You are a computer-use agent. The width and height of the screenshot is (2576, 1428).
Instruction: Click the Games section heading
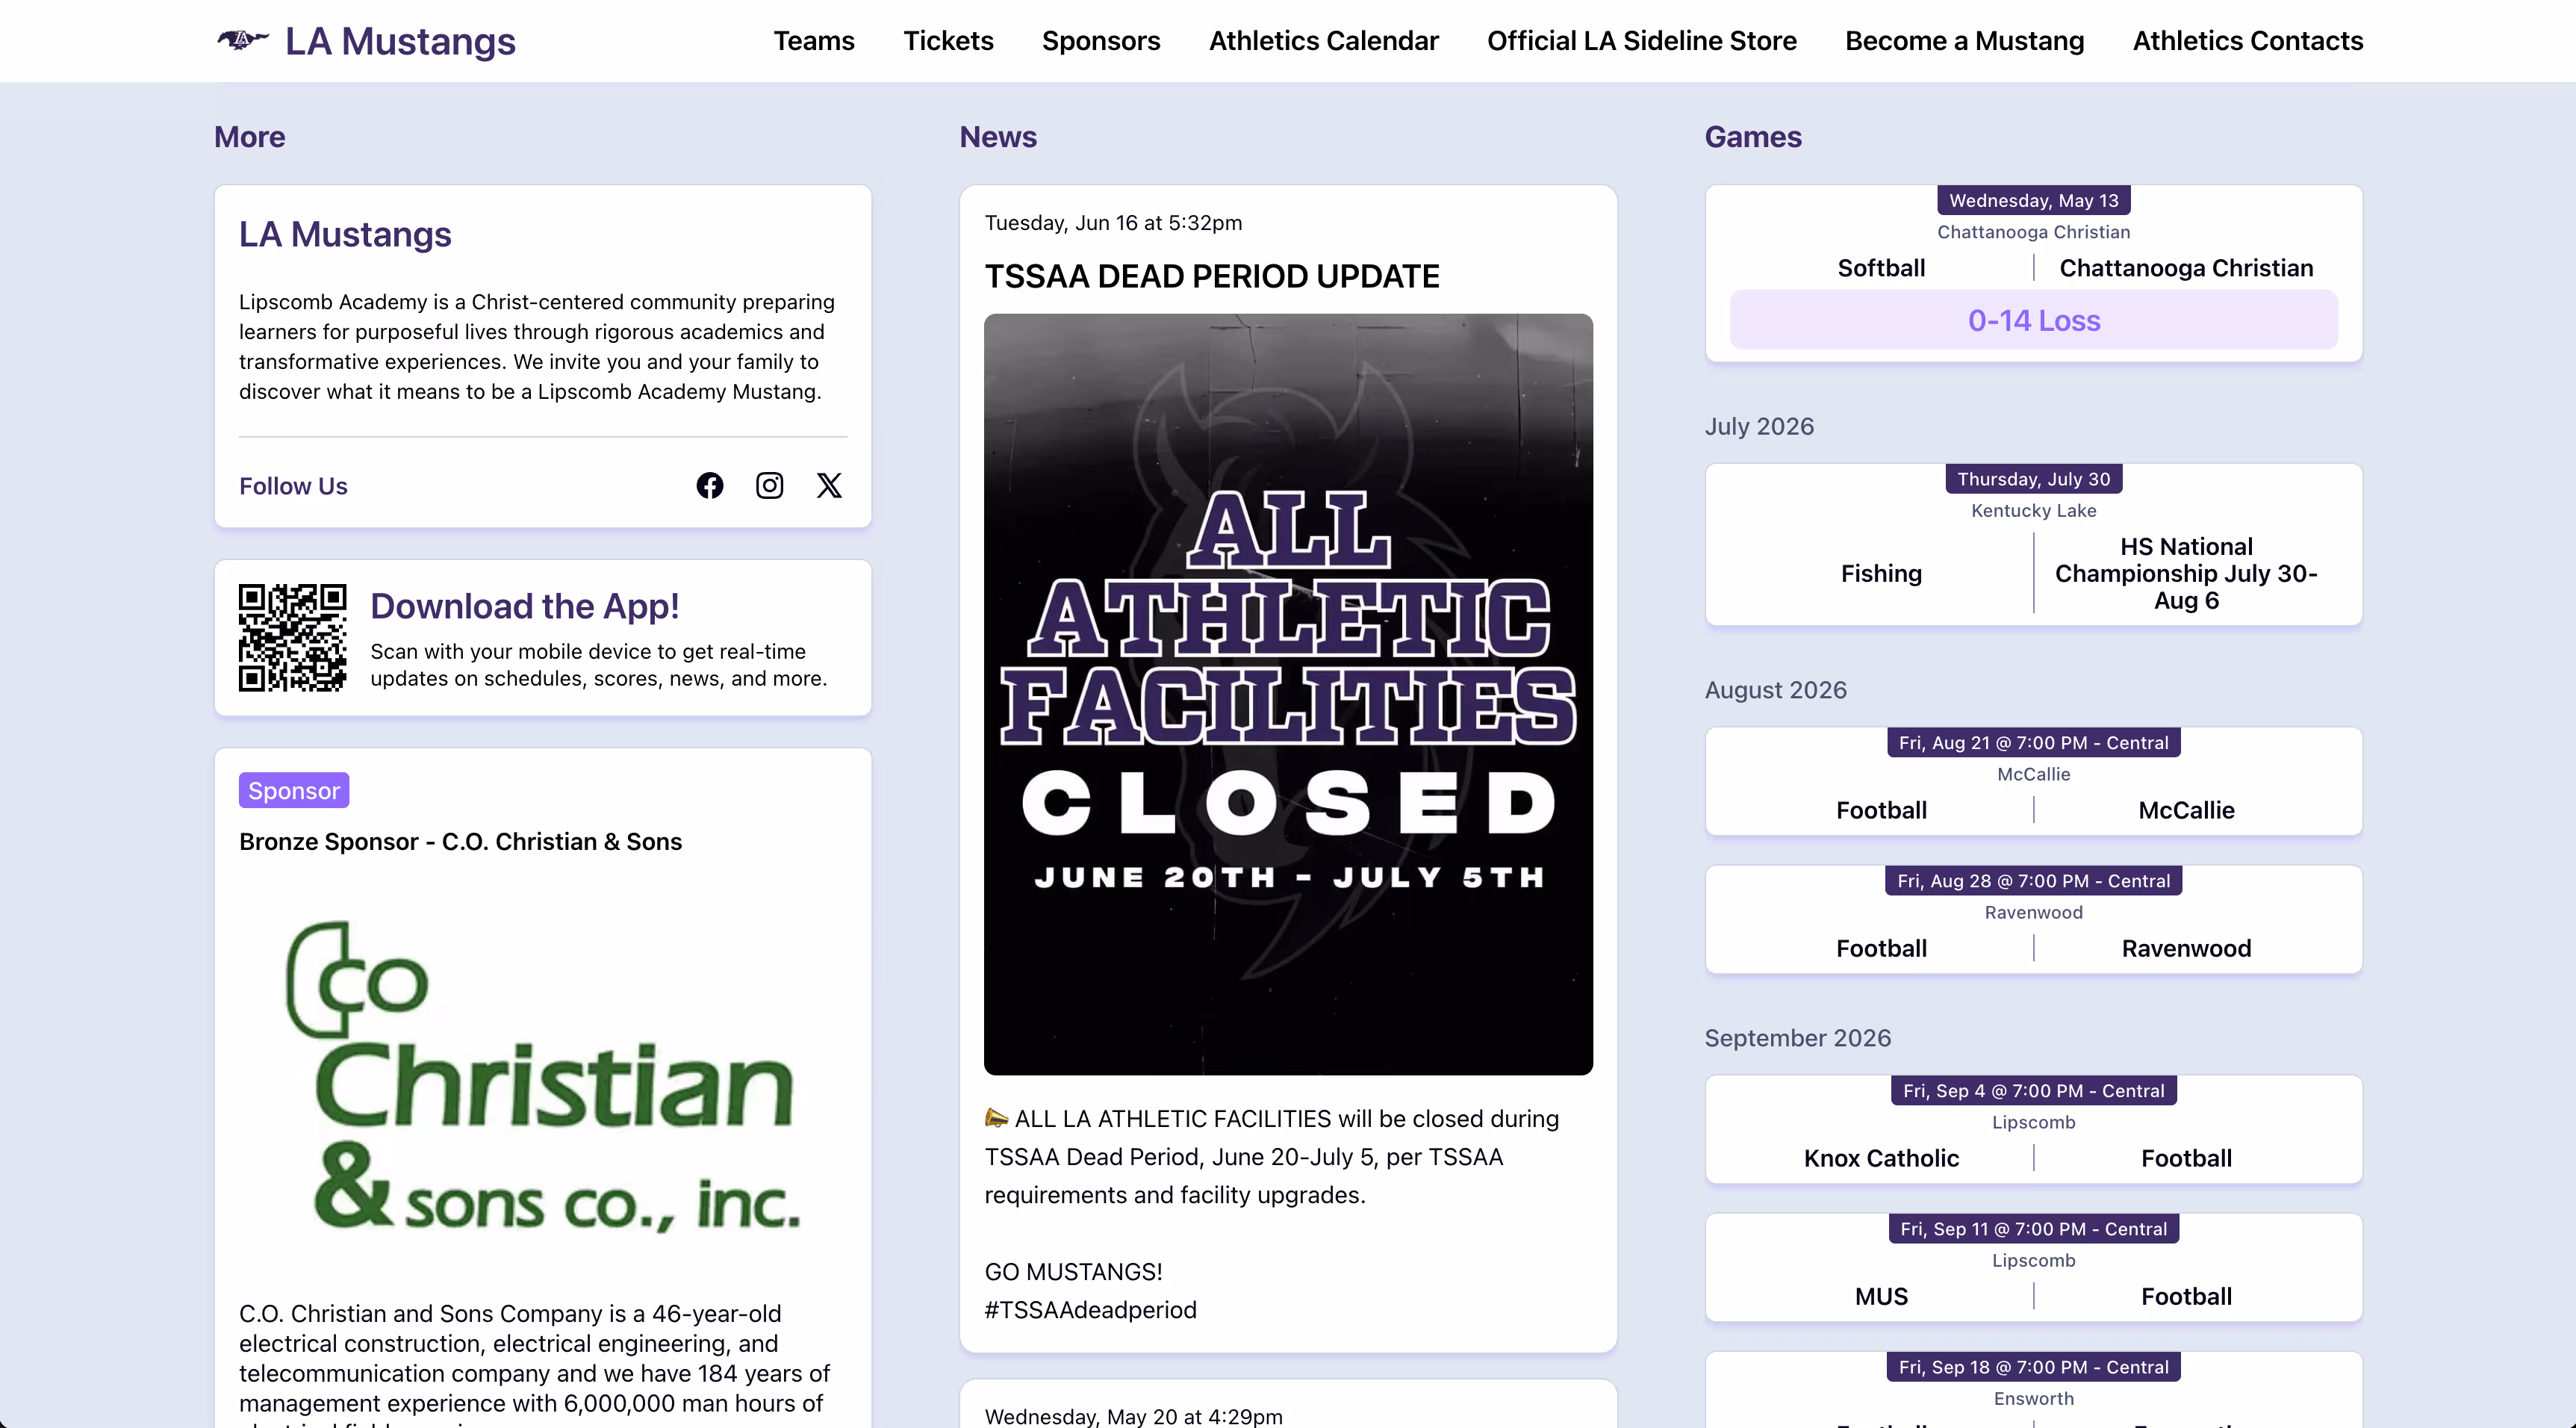tap(1753, 137)
